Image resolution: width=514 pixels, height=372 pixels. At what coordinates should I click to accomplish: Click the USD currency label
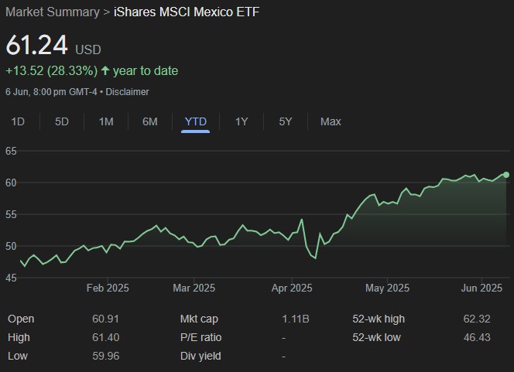click(x=87, y=50)
